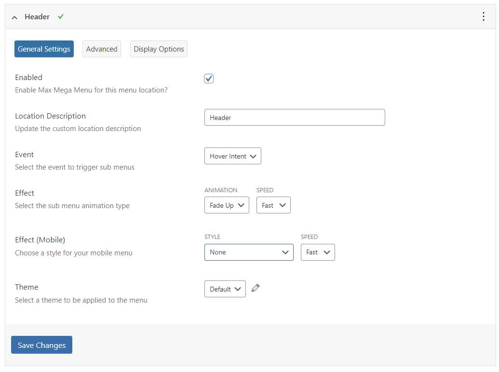Click the pencil icon to edit theme
Image resolution: width=499 pixels, height=372 pixels.
click(256, 288)
